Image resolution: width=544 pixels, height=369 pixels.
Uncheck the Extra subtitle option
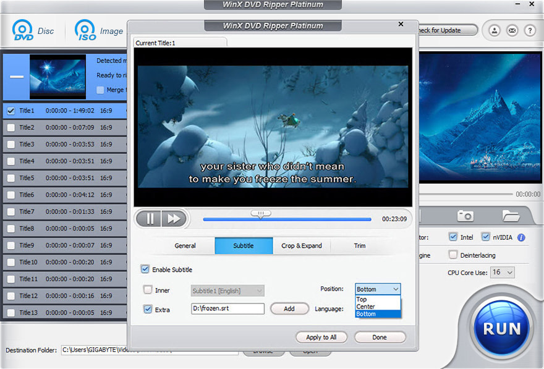pos(148,309)
